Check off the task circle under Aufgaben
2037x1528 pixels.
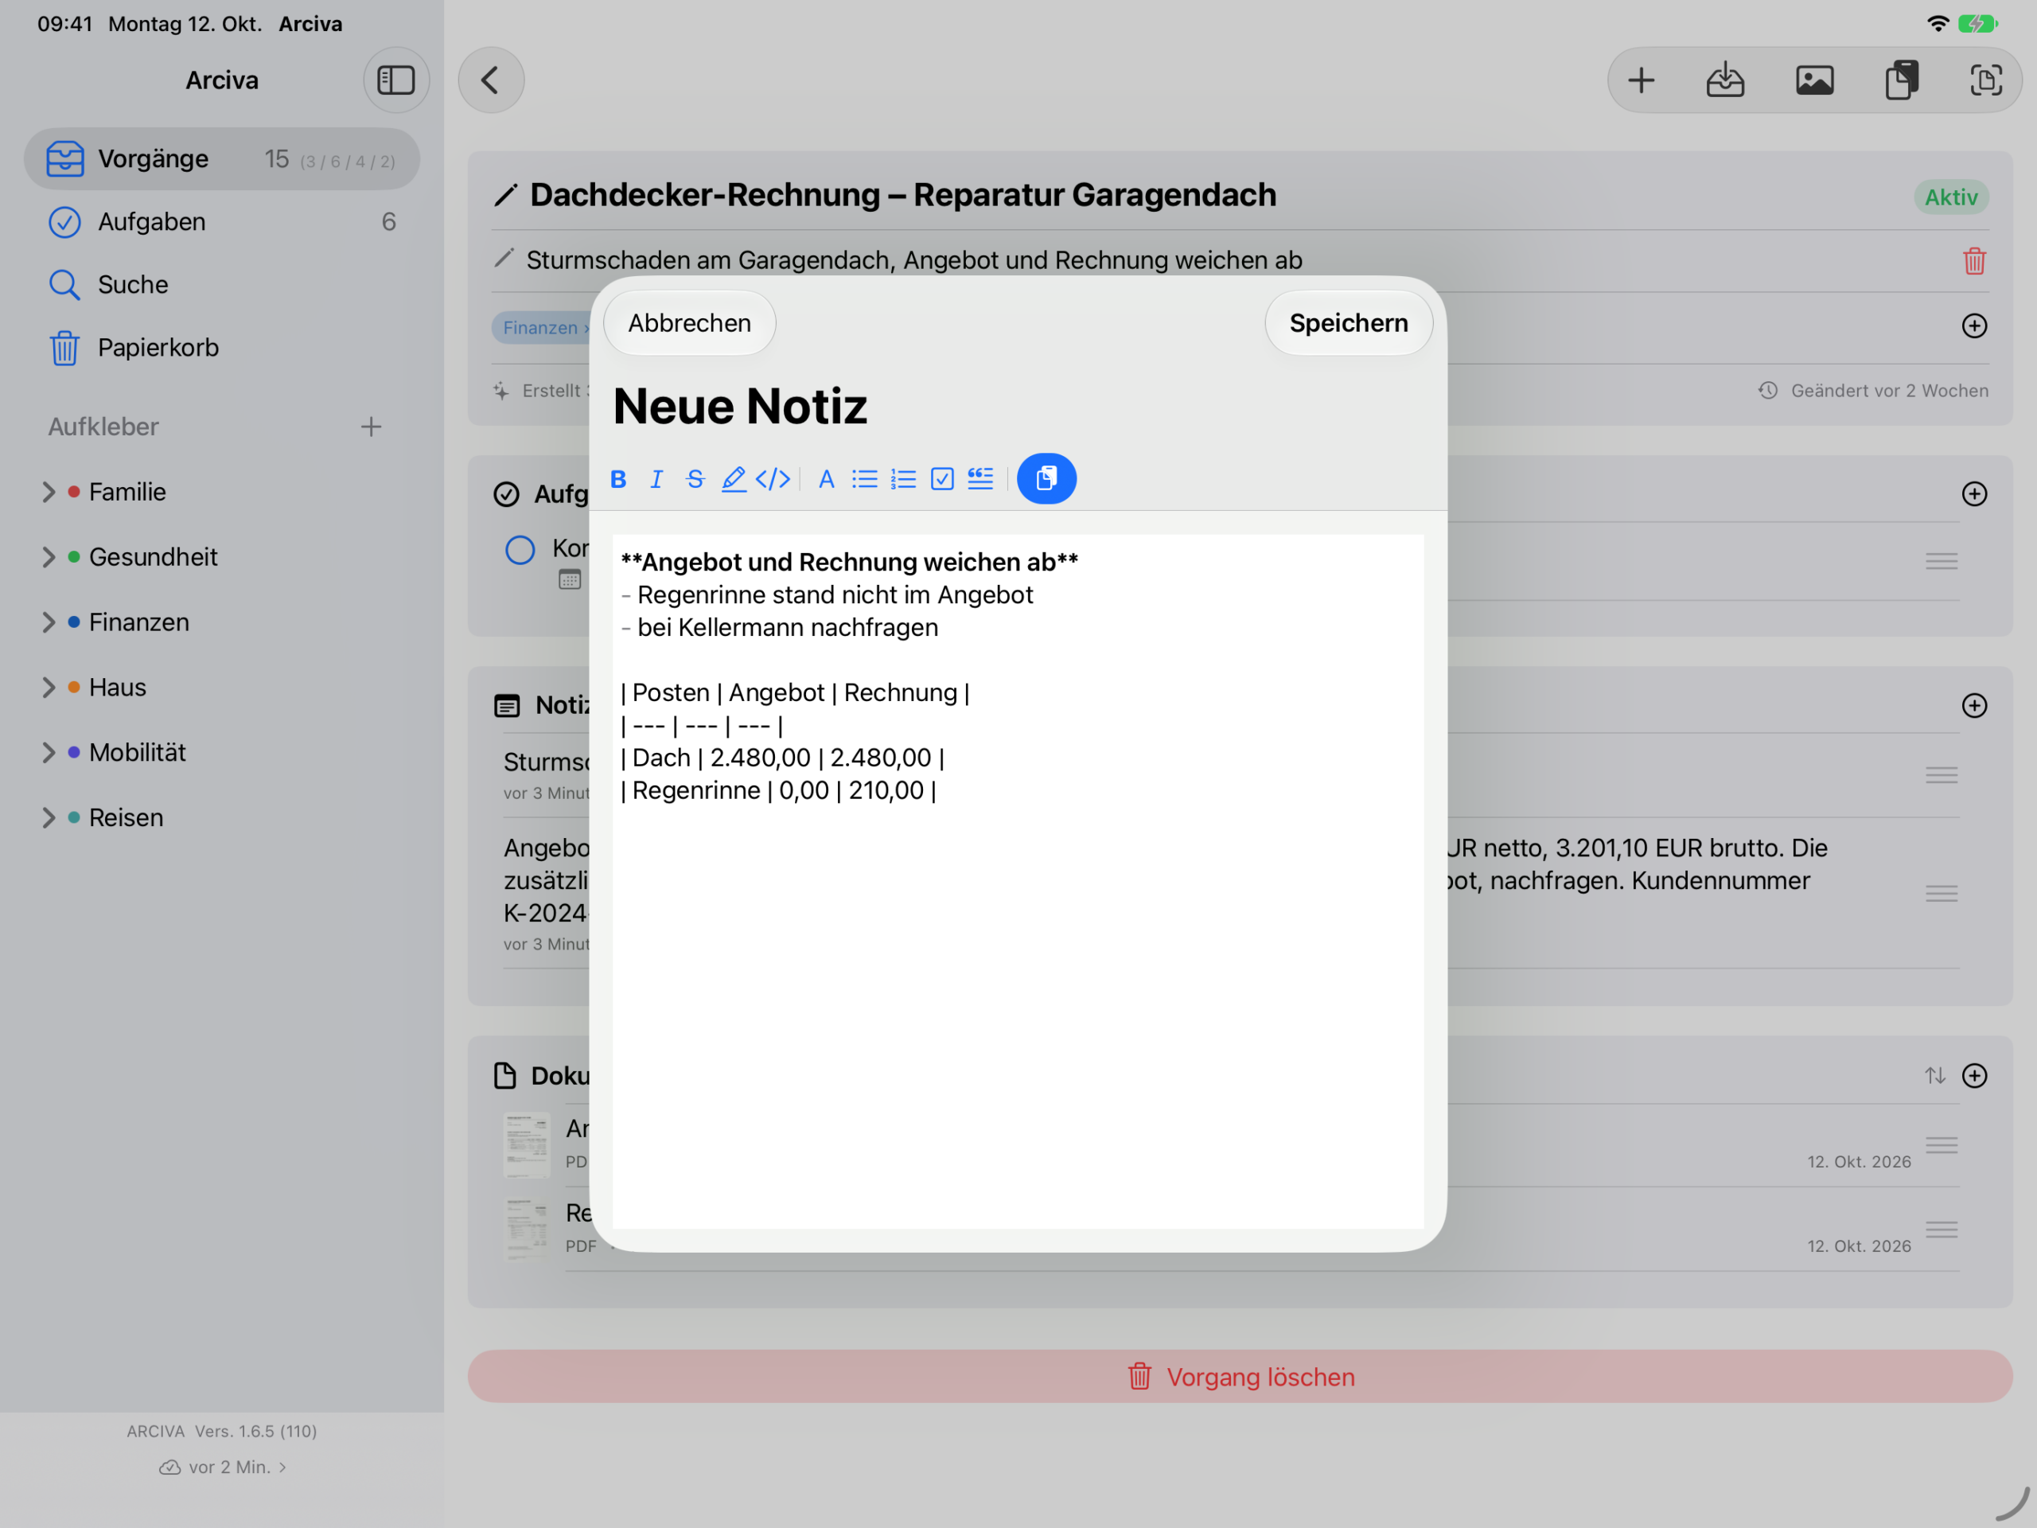tap(520, 550)
